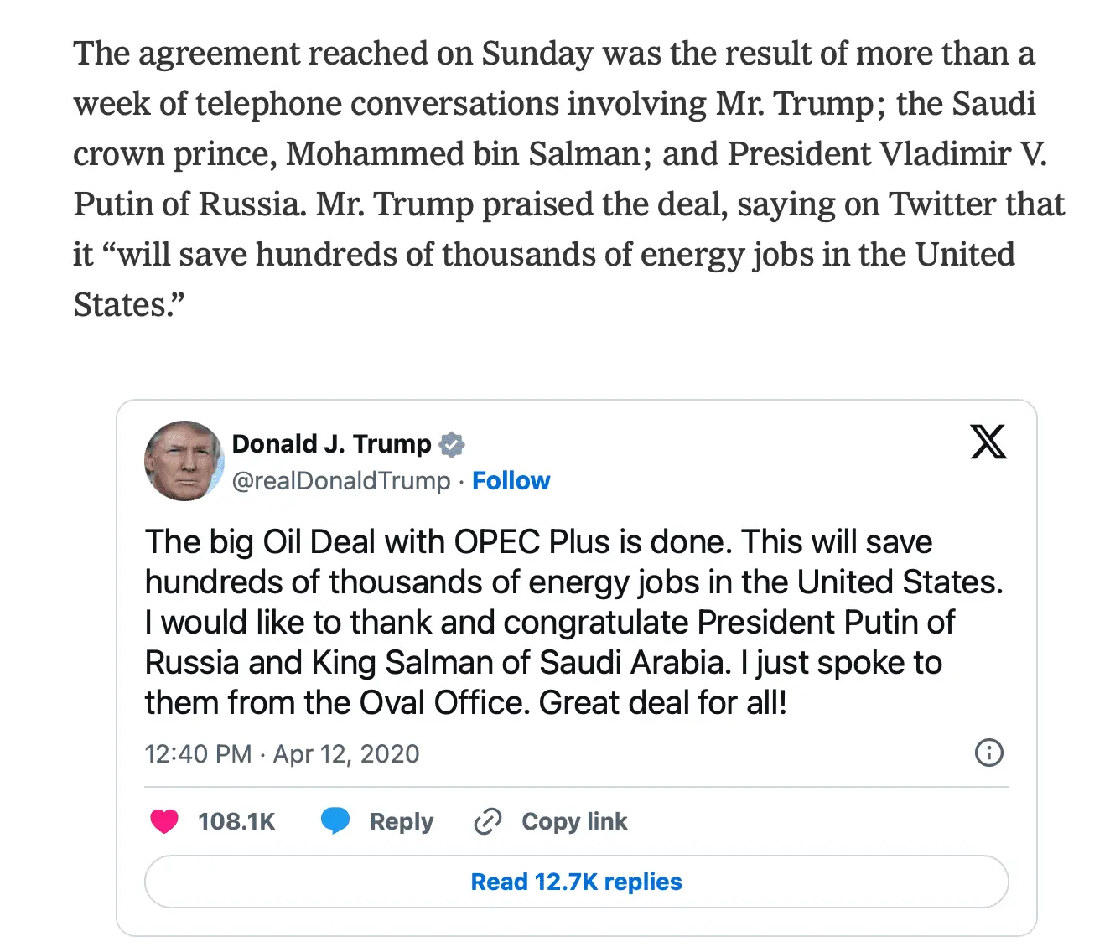Click the 108.1K likes count
Image resolution: width=1110 pixels, height=952 pixels.
click(x=236, y=821)
